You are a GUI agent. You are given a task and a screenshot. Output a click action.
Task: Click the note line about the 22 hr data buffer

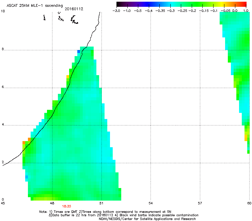pos(123,215)
